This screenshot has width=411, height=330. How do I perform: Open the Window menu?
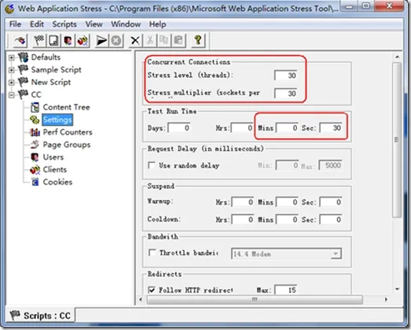tap(126, 24)
